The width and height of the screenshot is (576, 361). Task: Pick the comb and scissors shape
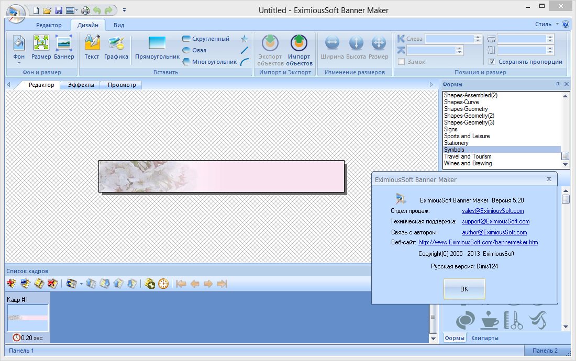coord(514,320)
